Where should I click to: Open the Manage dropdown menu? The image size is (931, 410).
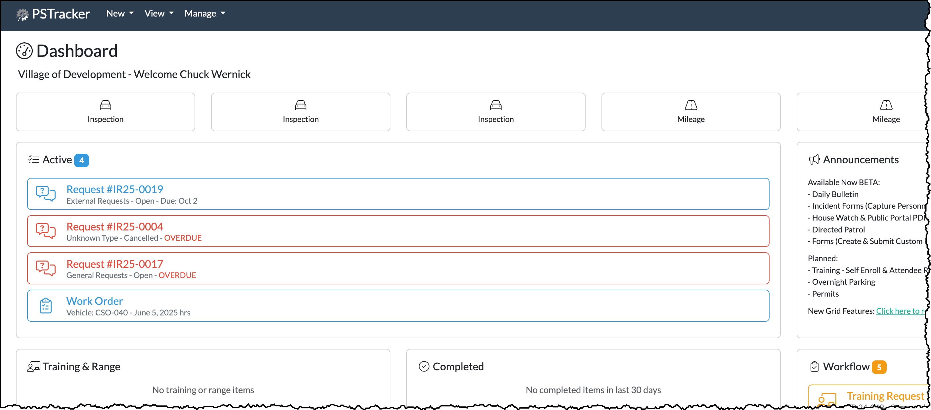pos(204,13)
